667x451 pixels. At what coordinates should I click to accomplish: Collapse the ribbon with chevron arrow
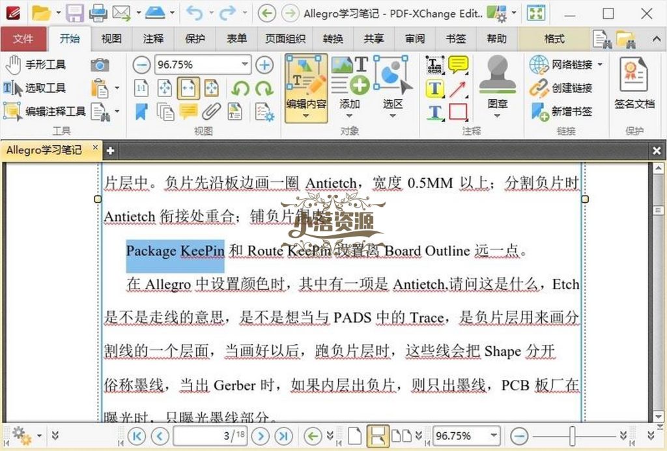point(657,39)
